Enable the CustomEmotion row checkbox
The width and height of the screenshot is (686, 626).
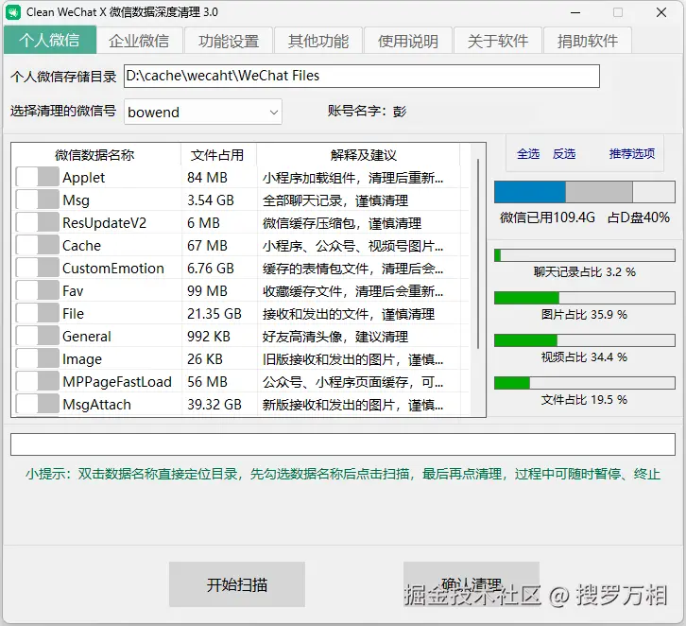point(37,268)
